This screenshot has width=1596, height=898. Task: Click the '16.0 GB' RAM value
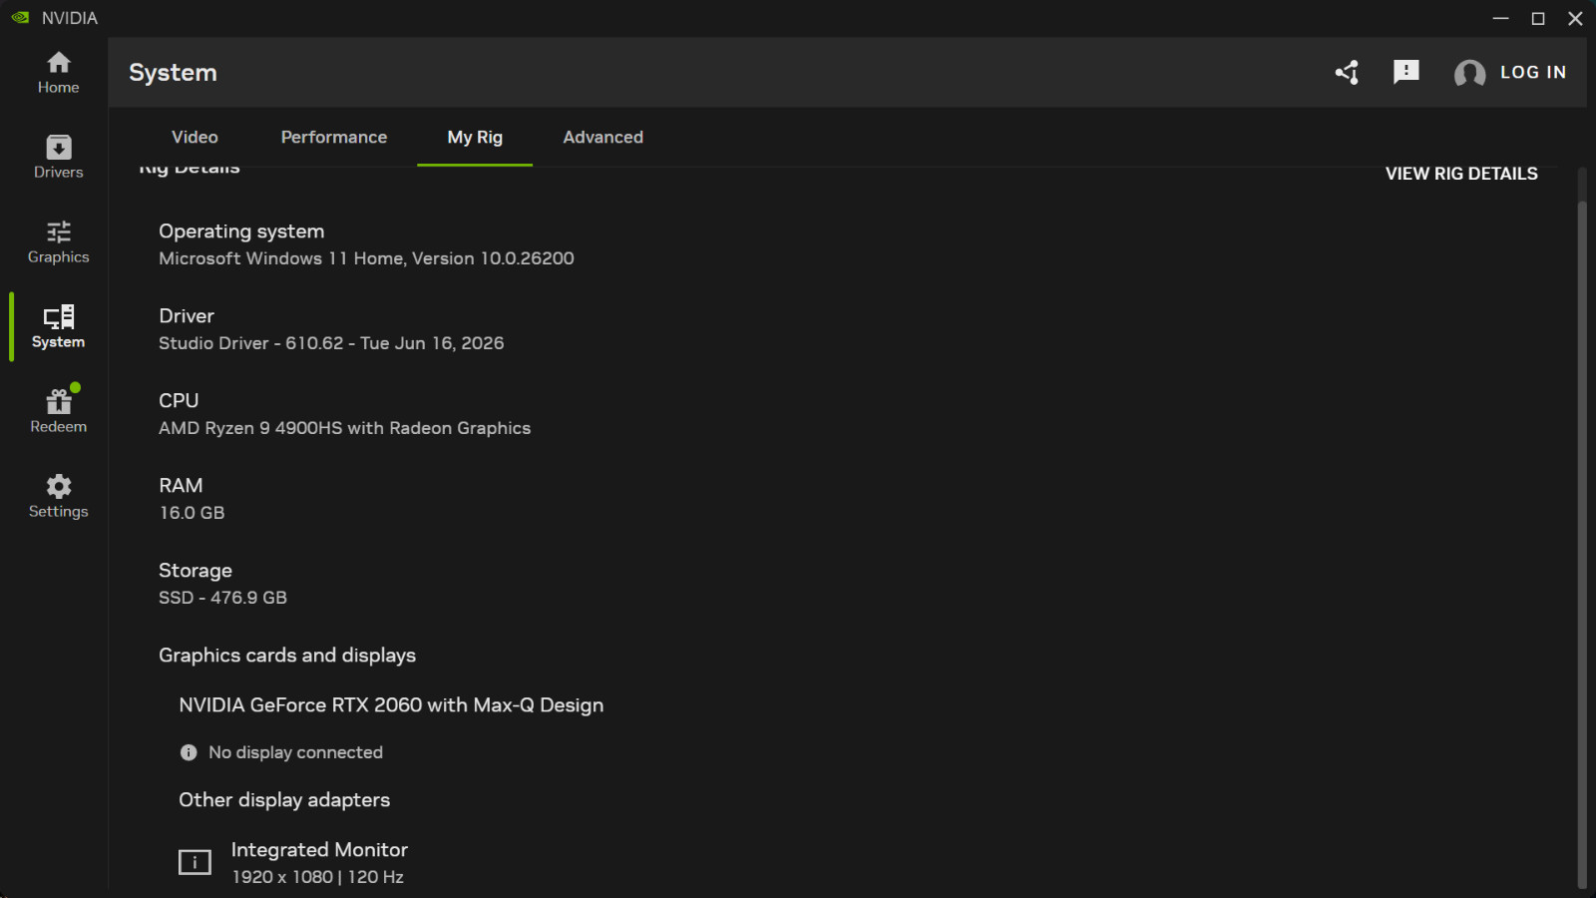point(192,513)
